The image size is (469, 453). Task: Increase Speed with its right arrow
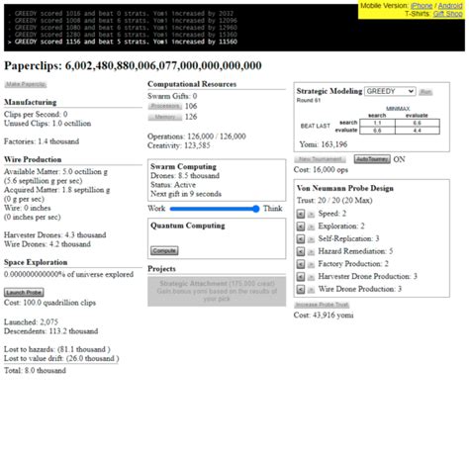[x=311, y=214]
